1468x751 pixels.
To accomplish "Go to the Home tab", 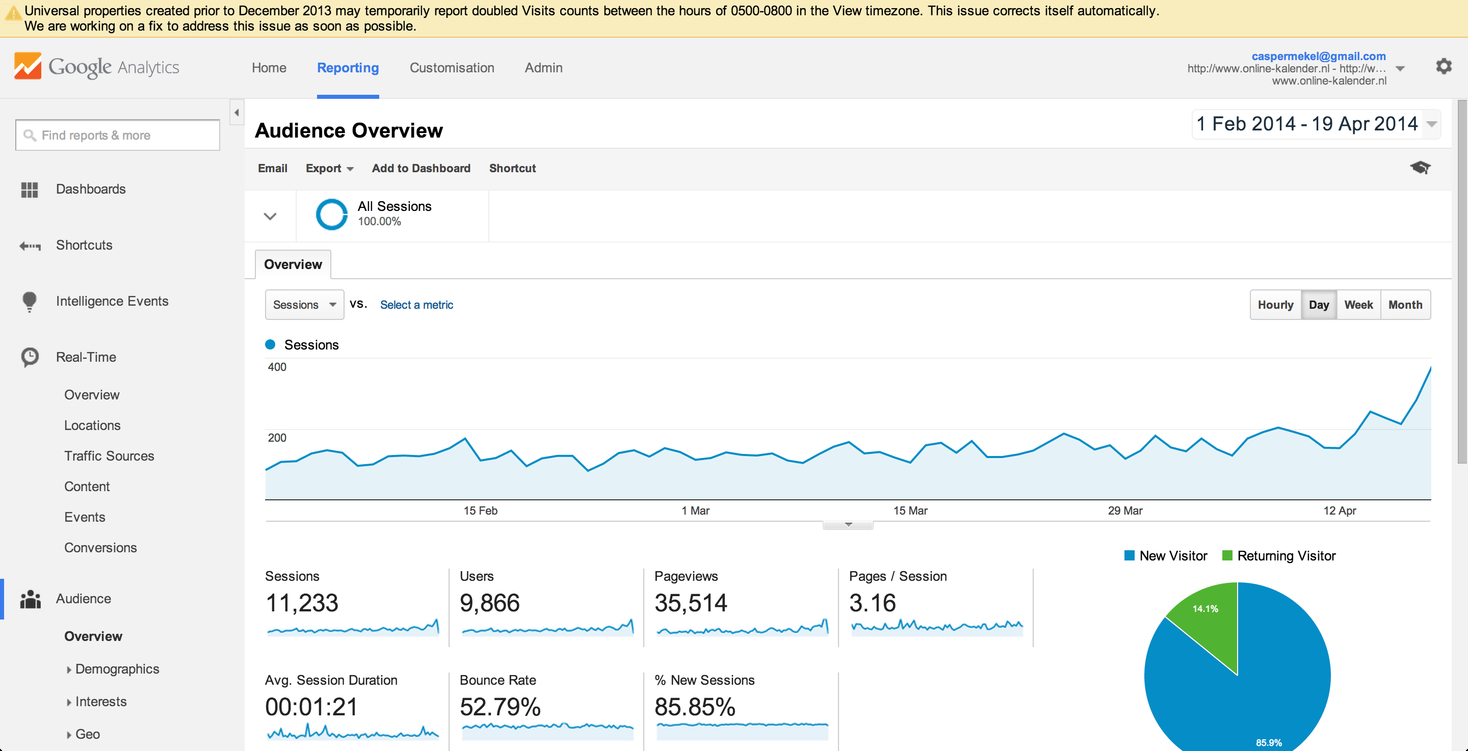I will pyautogui.click(x=269, y=68).
